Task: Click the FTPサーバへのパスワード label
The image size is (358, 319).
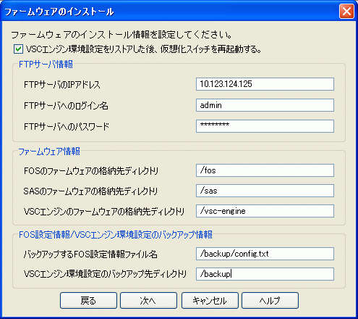Action: (x=67, y=126)
